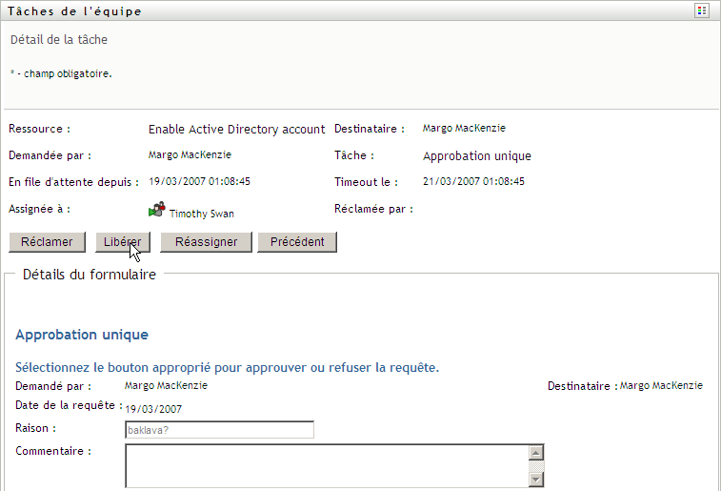Click the Détail de la tâche heading
Screen dimensions: 721x491
(59, 40)
